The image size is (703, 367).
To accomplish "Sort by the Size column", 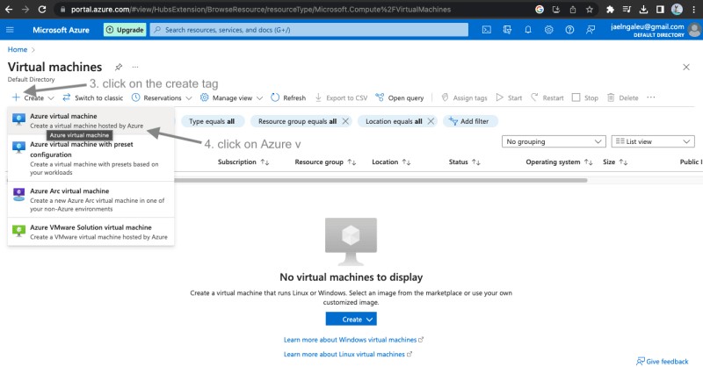I will [615, 162].
